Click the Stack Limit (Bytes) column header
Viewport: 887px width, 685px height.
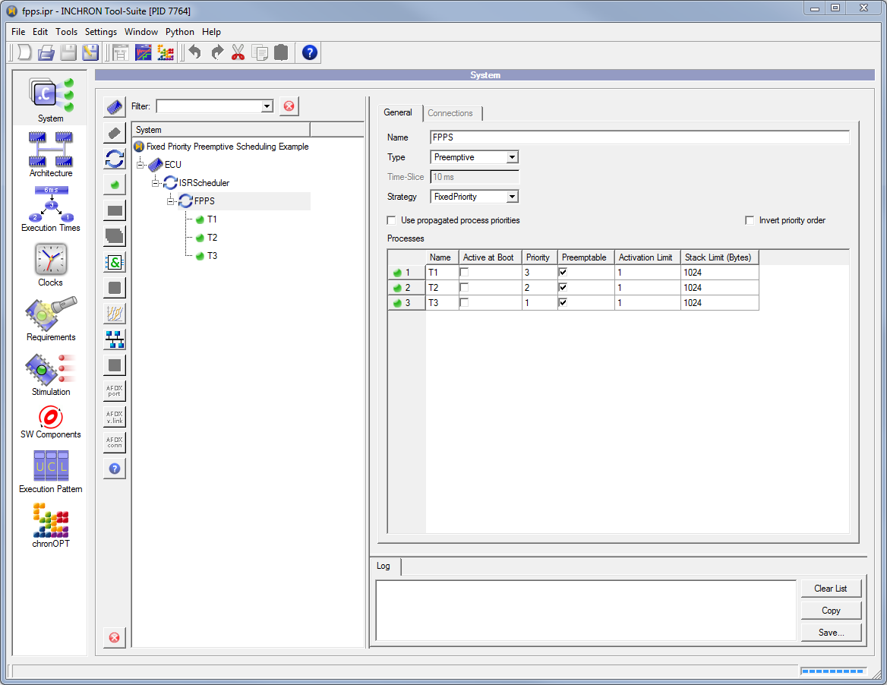pyautogui.click(x=720, y=257)
